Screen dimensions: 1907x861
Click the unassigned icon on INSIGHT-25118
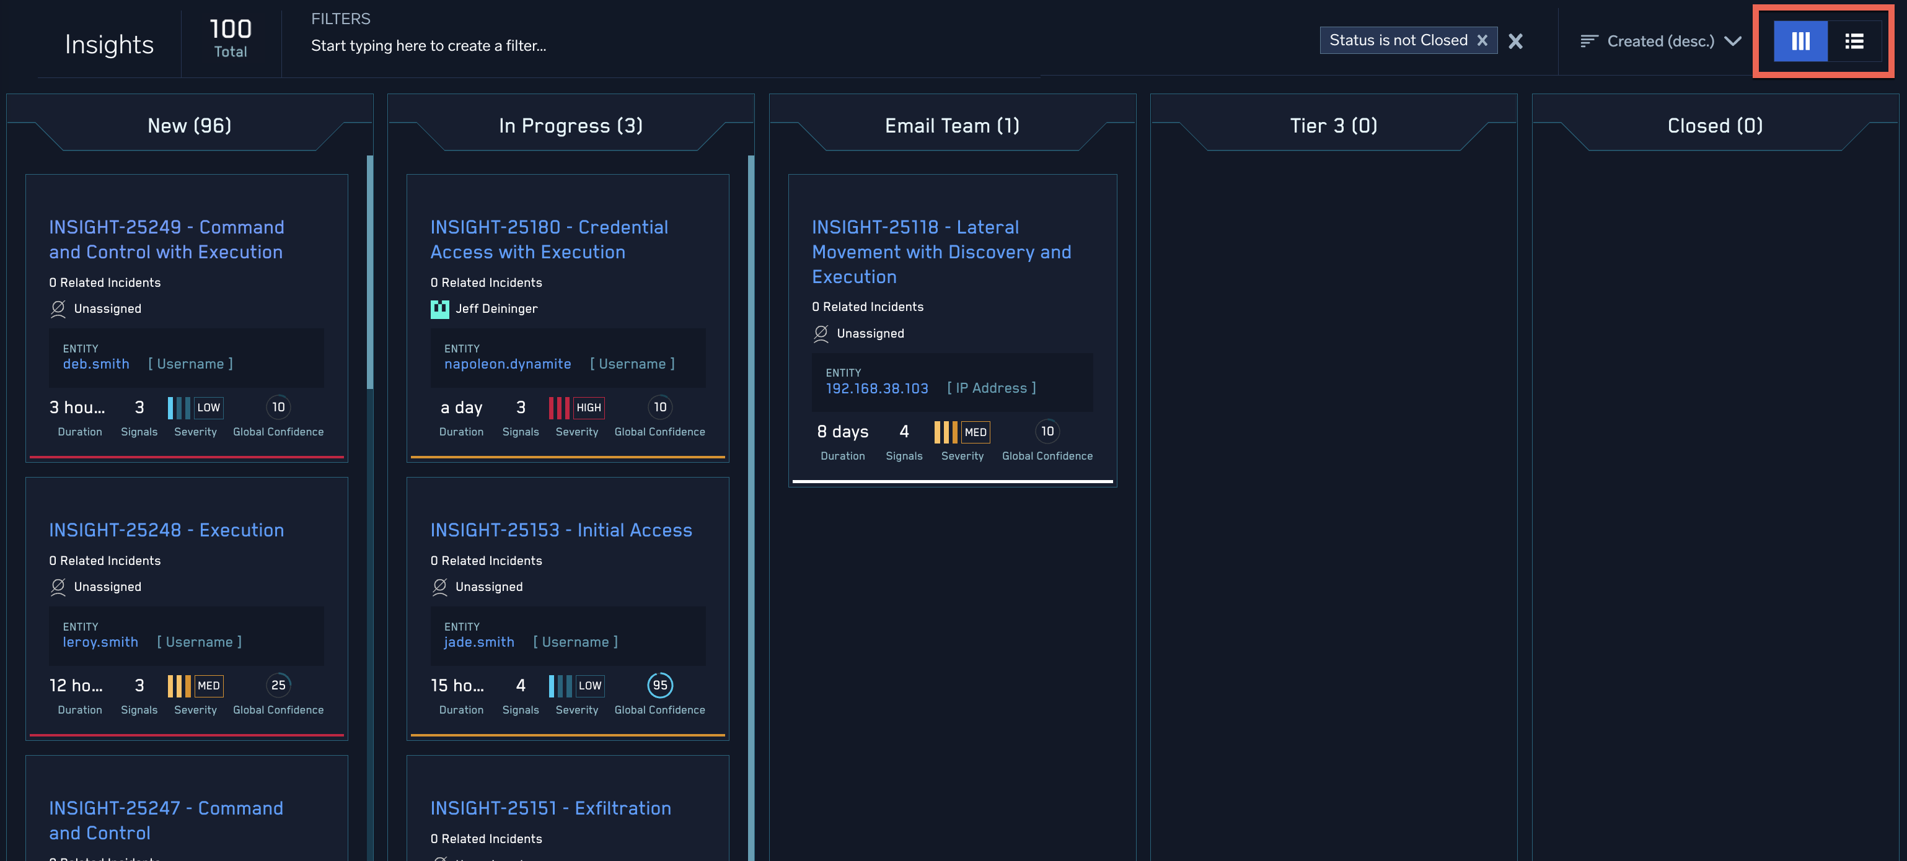[x=821, y=334]
